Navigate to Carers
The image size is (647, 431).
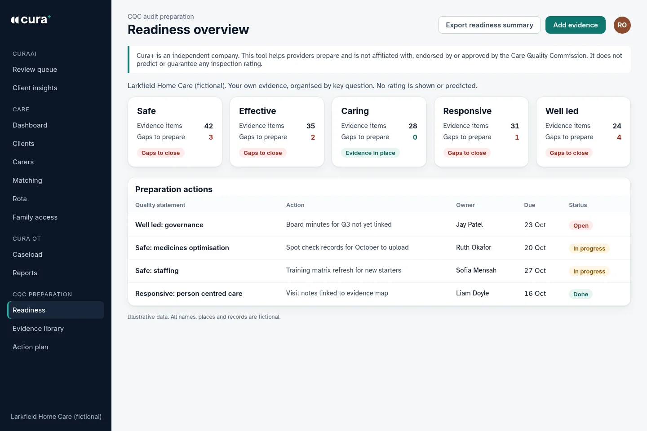pyautogui.click(x=56, y=162)
